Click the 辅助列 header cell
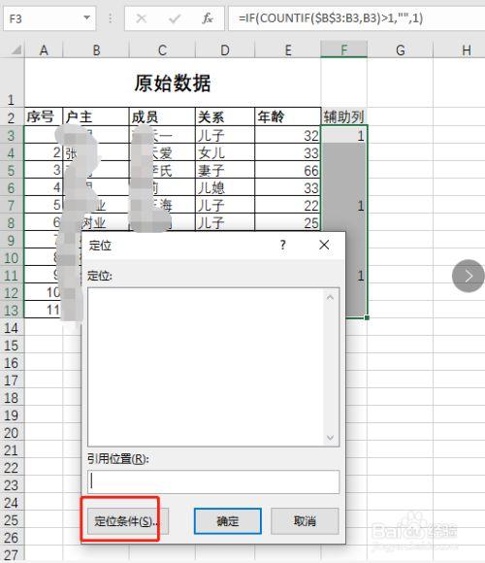Screen dimensions: 485x563 click(x=344, y=116)
